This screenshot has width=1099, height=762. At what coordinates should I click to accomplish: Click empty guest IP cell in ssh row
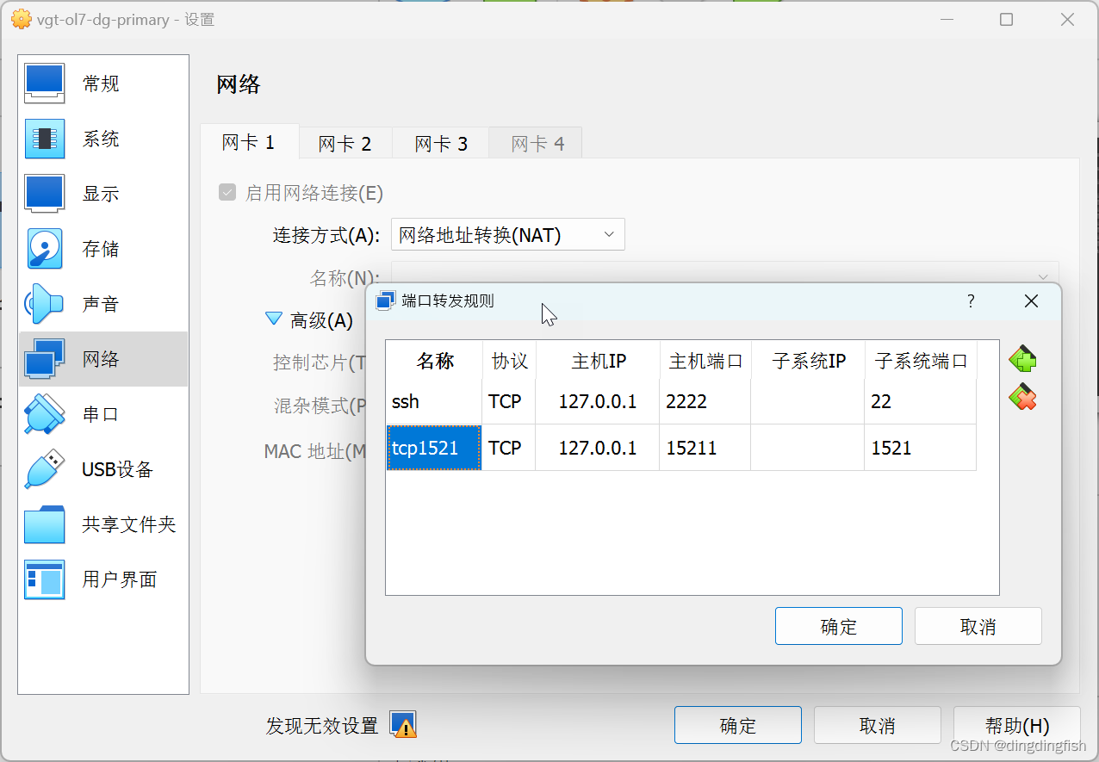click(808, 401)
